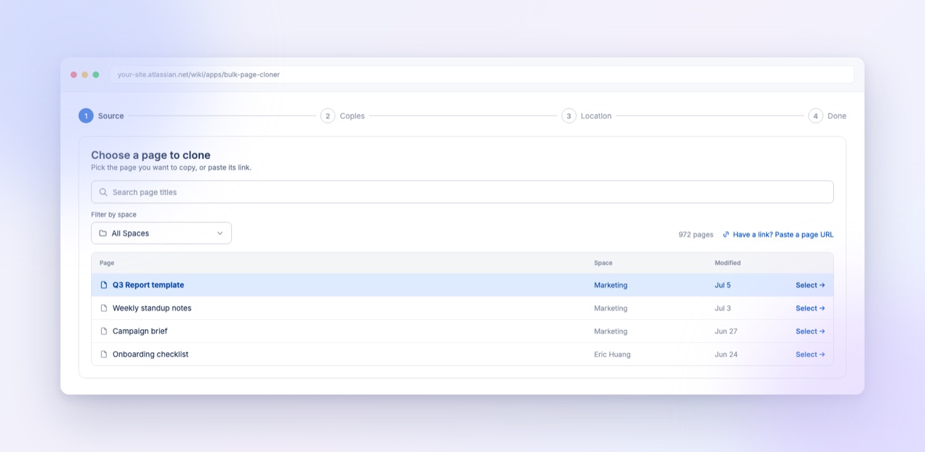Viewport: 925px width, 452px height.
Task: Select the Weekly standup notes page
Action: [x=810, y=308]
